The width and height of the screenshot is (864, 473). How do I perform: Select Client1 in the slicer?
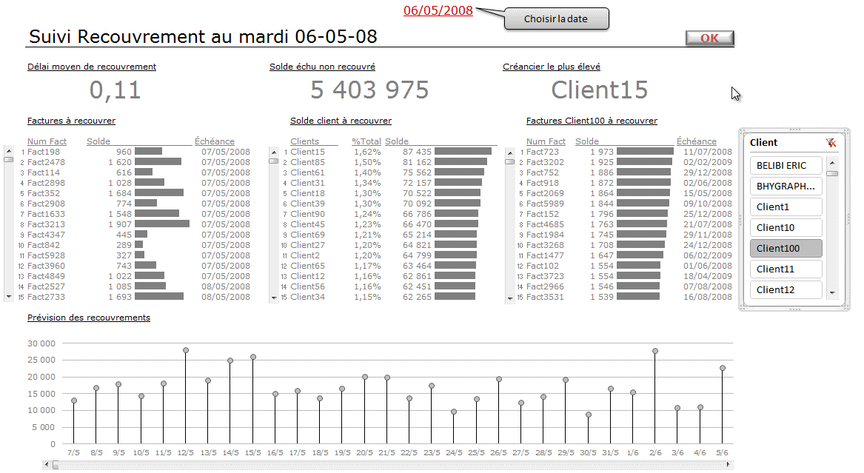coord(786,207)
